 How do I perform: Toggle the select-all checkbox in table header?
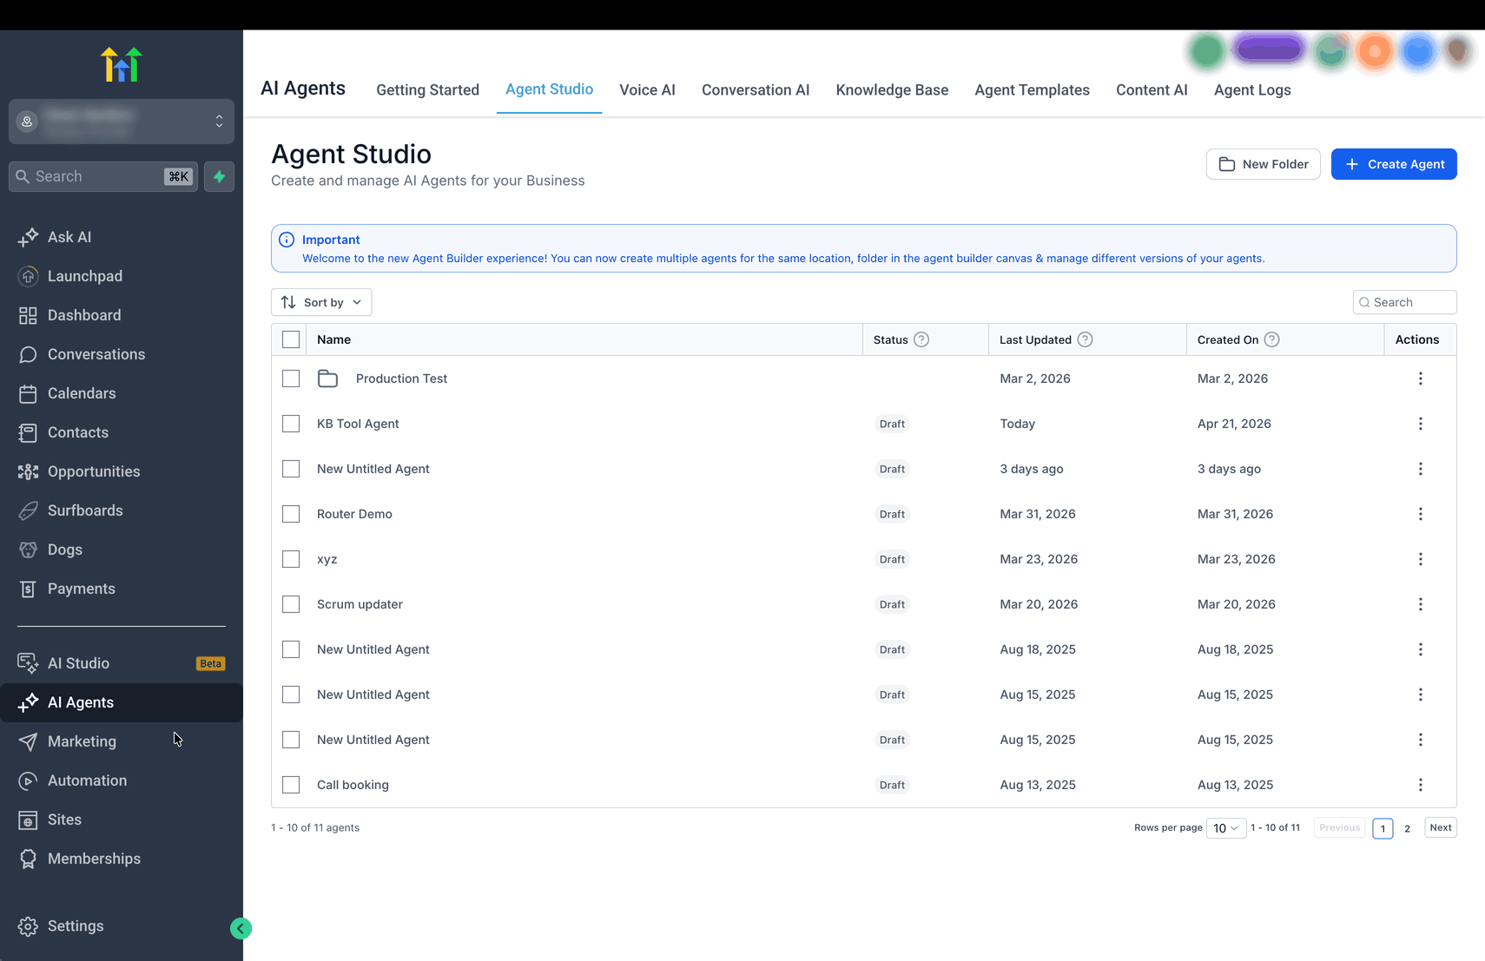[x=291, y=339]
